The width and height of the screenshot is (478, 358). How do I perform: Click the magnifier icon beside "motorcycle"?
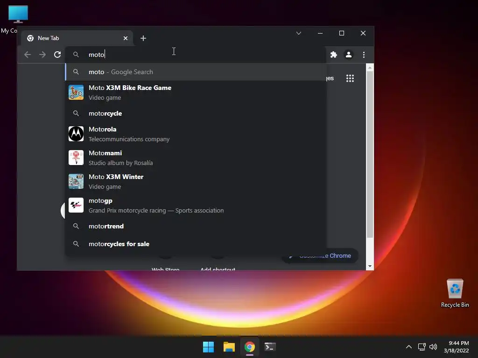pyautogui.click(x=76, y=113)
